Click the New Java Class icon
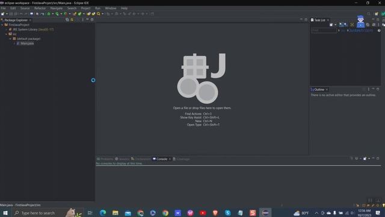Image resolution: width=385 pixels, height=217 pixels. point(79,14)
